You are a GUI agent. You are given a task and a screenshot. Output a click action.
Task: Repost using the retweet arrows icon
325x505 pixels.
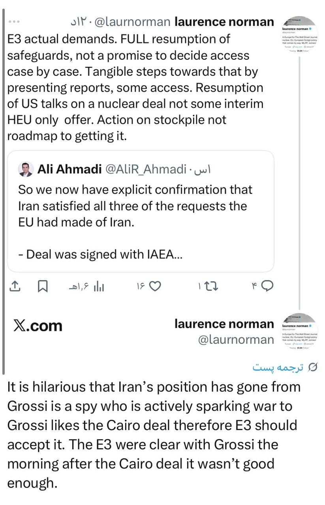(212, 287)
